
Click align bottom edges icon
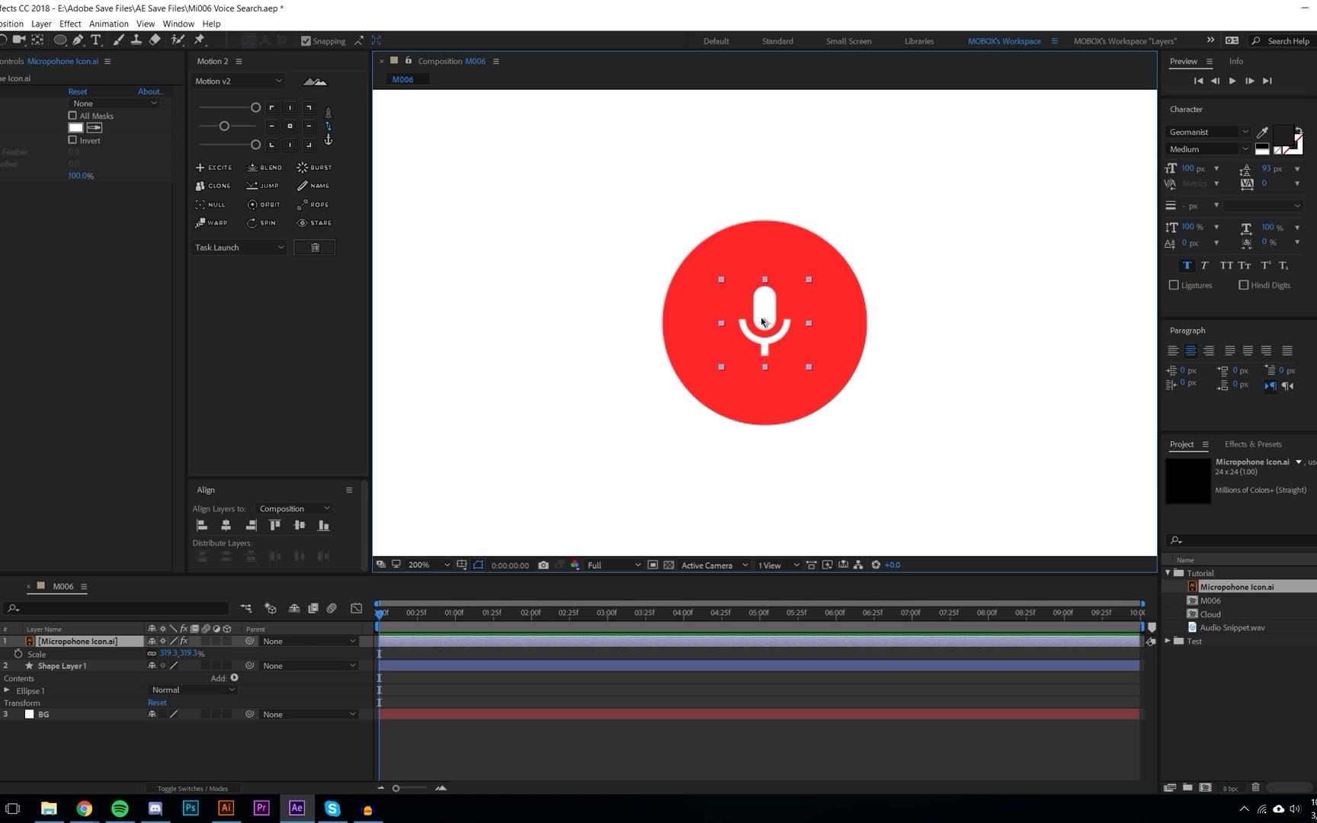(324, 526)
